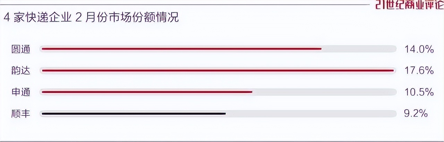Click the 14.0% value

(x=419, y=49)
